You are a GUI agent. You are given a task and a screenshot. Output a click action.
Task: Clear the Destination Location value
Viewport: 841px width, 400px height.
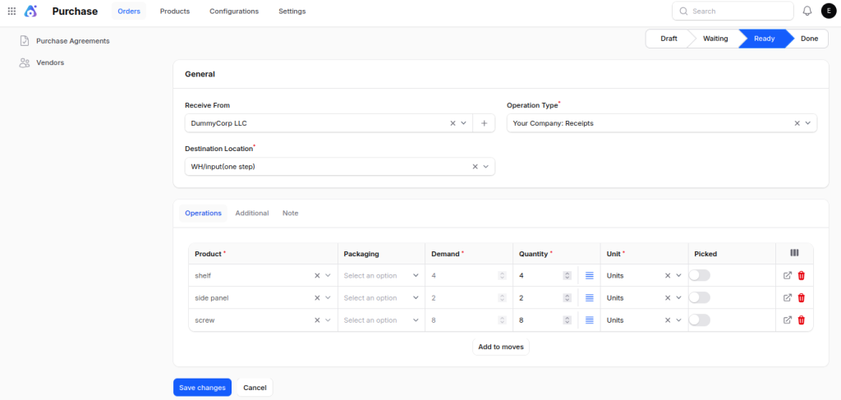475,167
